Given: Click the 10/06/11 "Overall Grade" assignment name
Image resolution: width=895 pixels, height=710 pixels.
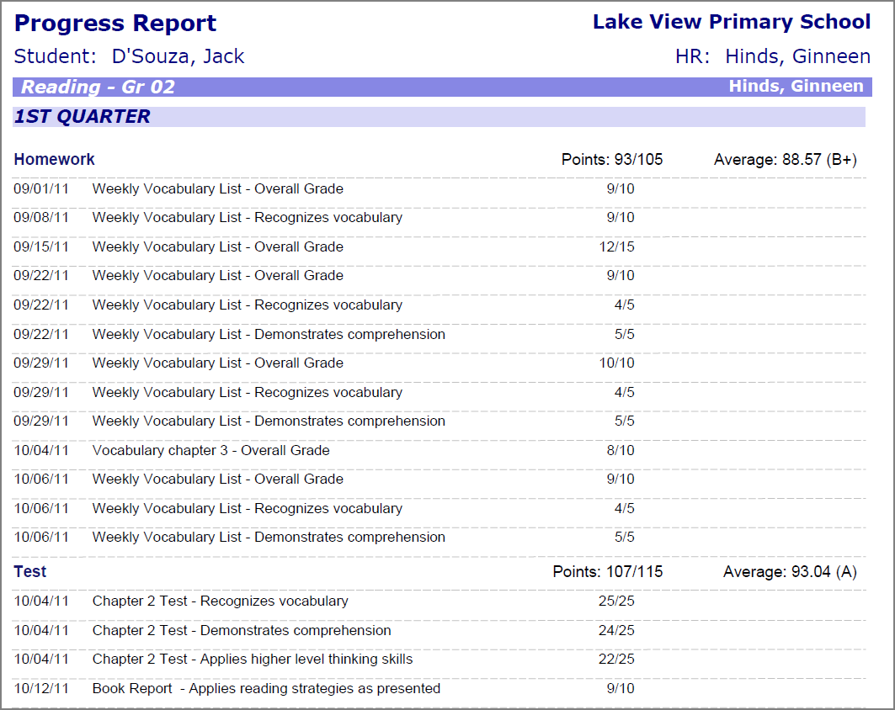Looking at the screenshot, I should [x=218, y=479].
